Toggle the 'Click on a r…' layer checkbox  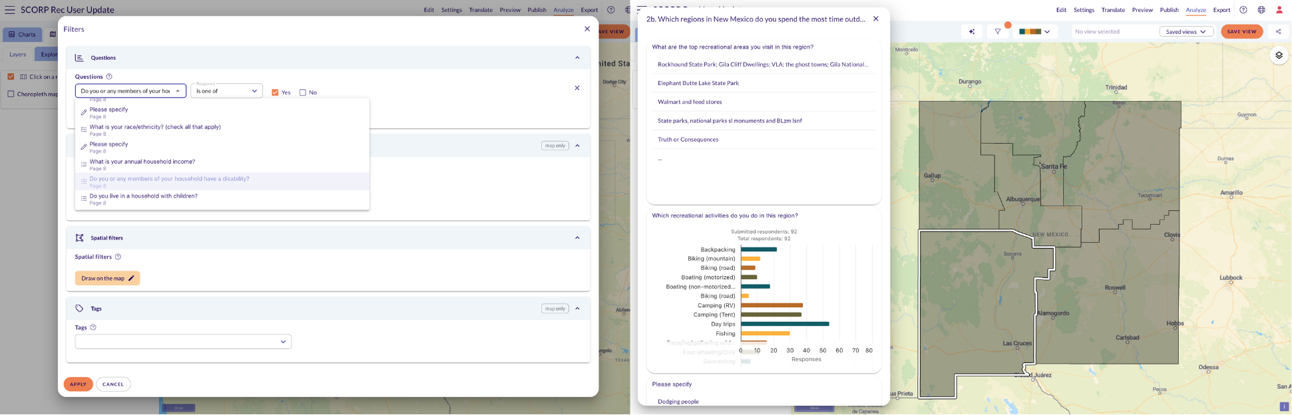[11, 76]
